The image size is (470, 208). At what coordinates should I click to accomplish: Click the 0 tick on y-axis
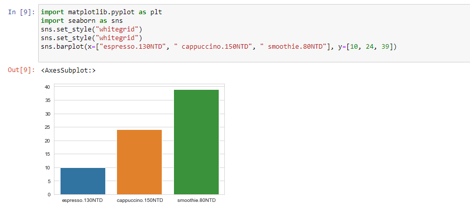click(49, 194)
